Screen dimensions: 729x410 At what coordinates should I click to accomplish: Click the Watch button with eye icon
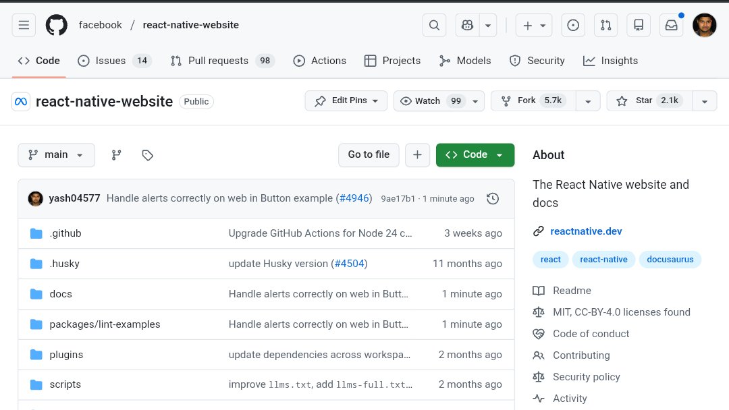coord(439,100)
